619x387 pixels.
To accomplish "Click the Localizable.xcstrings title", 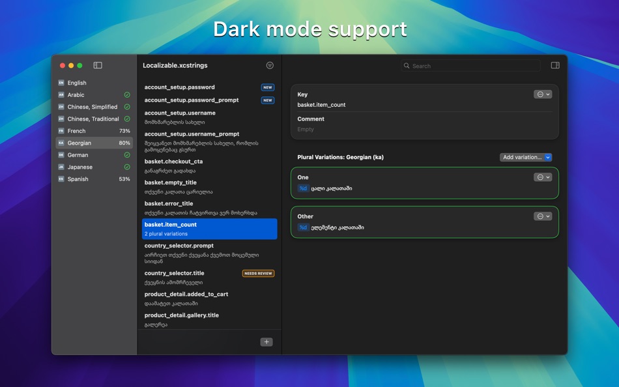I will (x=175, y=66).
